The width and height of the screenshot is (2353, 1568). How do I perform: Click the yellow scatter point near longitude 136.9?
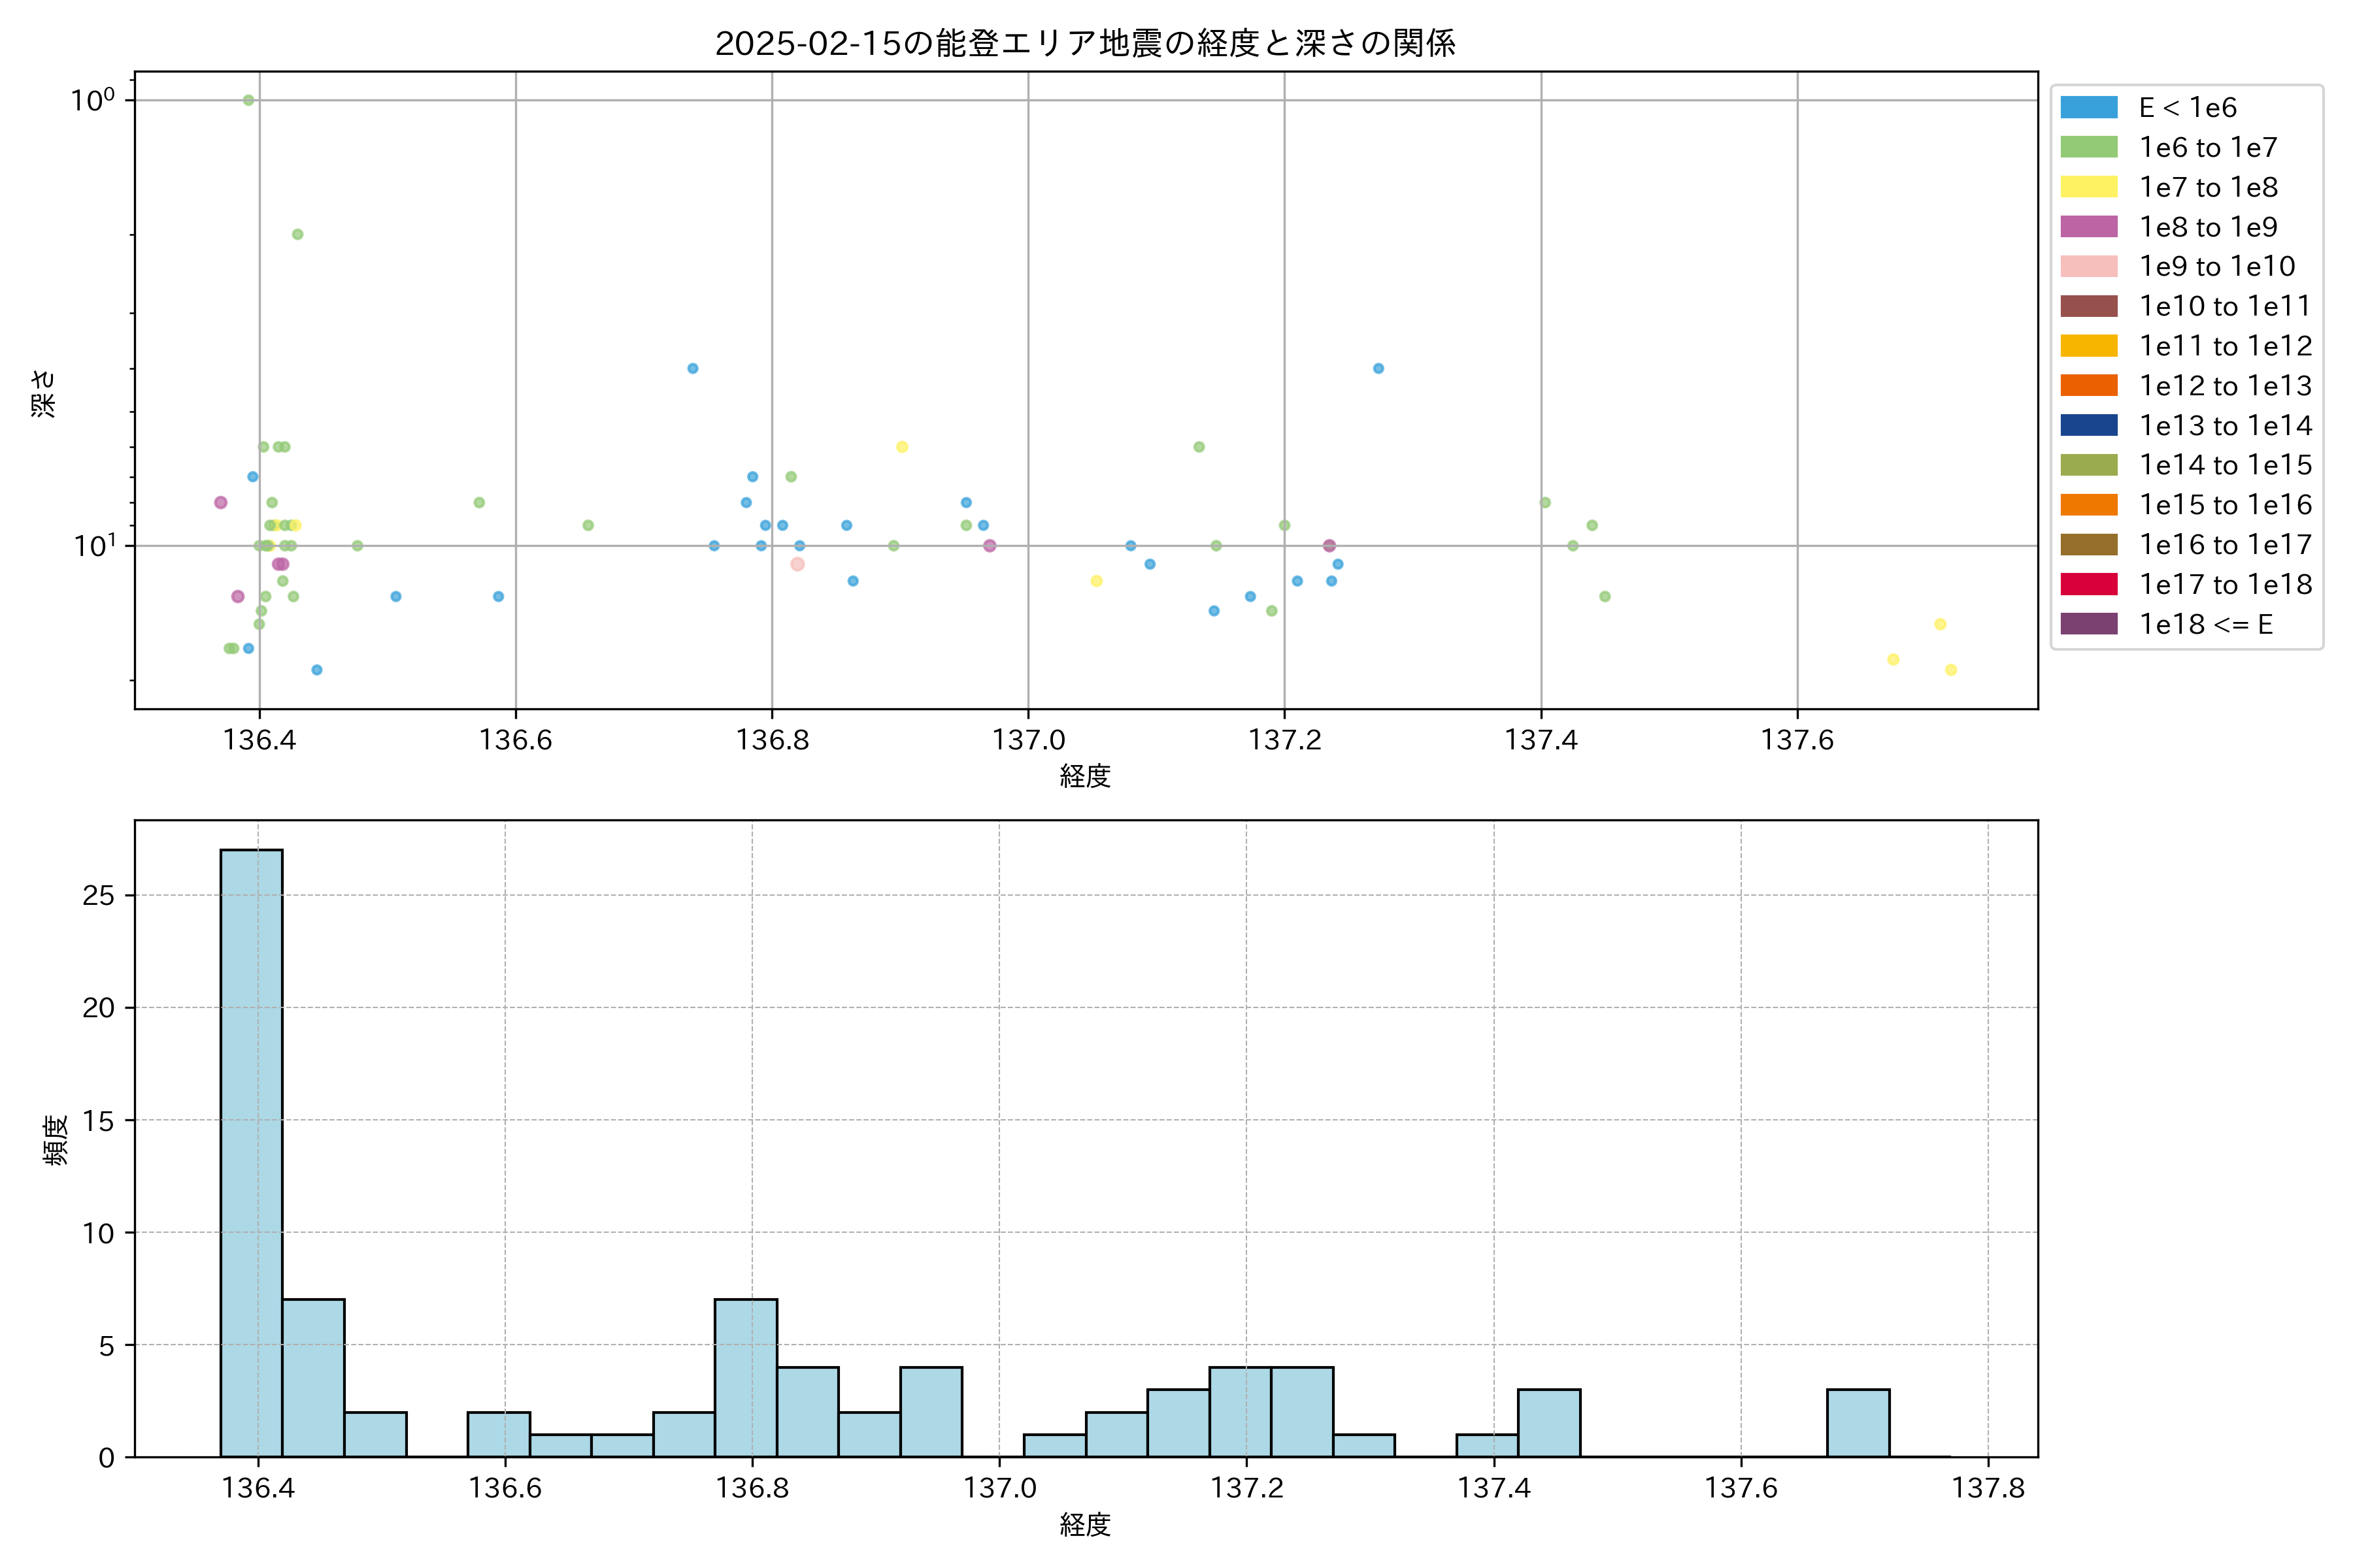[x=901, y=447]
